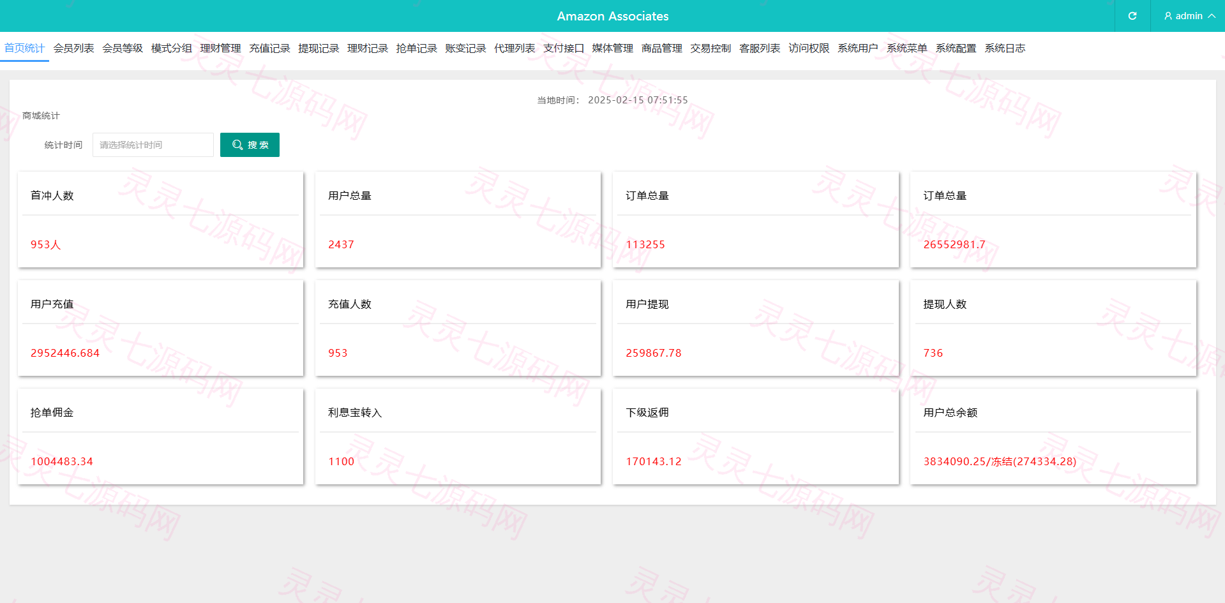Image resolution: width=1225 pixels, height=603 pixels.
Task: Expand the admin dropdown arrow
Action: coord(1212,16)
